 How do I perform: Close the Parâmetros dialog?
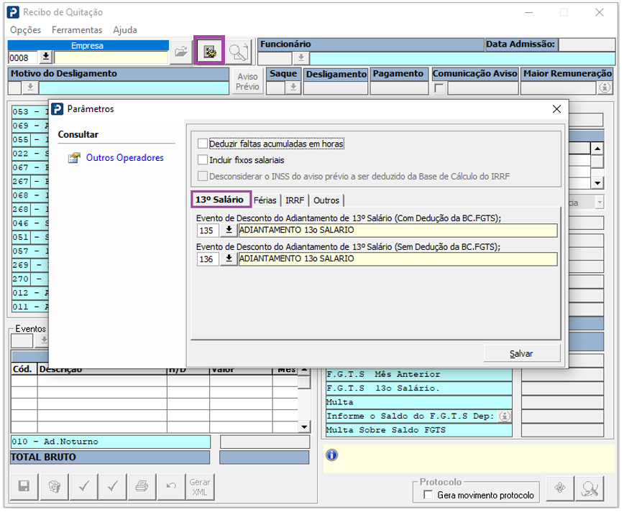tap(556, 109)
